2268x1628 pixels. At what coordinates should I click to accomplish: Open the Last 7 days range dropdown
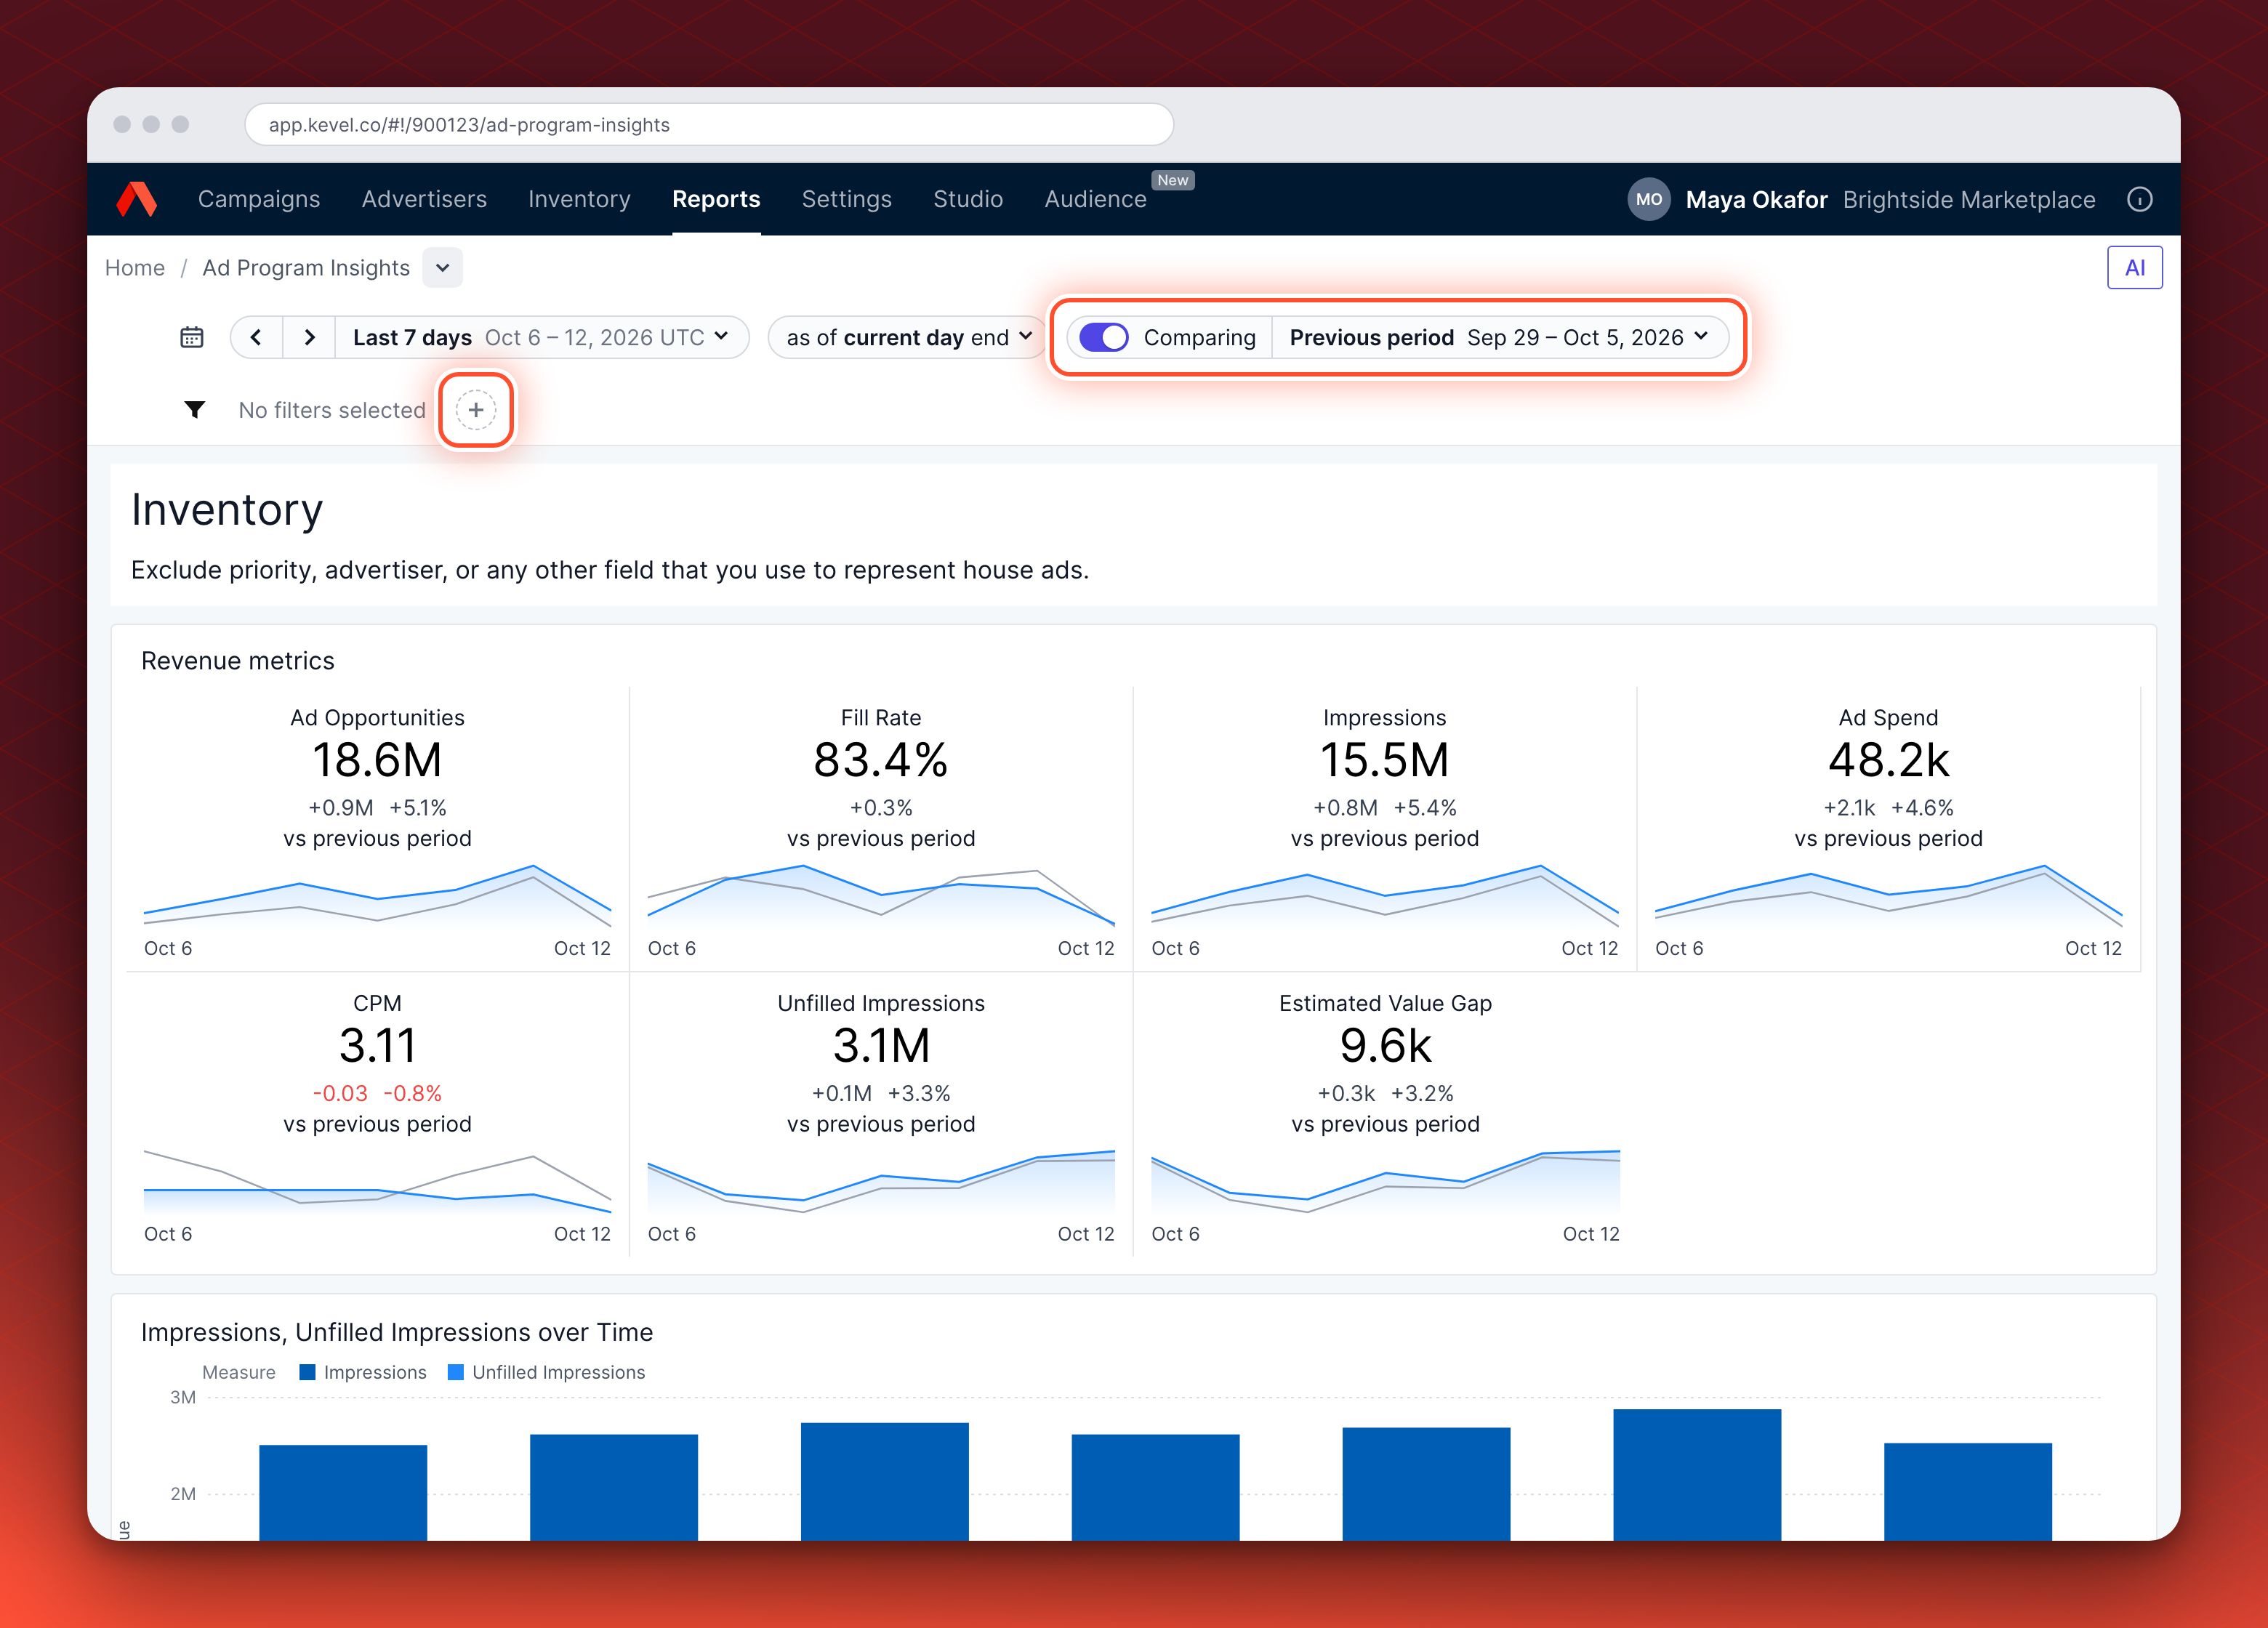pyautogui.click(x=541, y=338)
